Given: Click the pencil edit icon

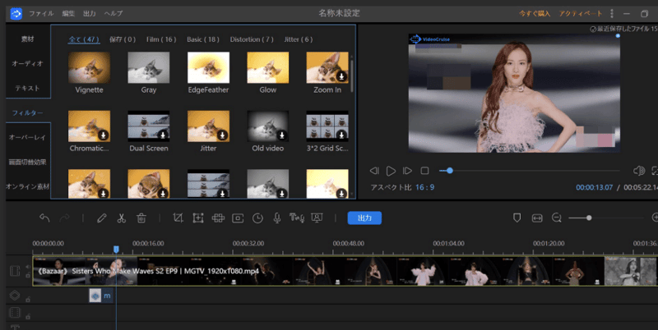Looking at the screenshot, I should pyautogui.click(x=101, y=218).
